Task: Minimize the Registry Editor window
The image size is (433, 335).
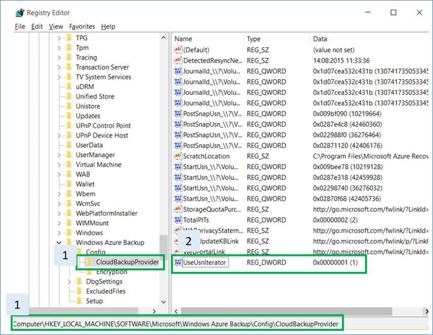Action: click(368, 13)
